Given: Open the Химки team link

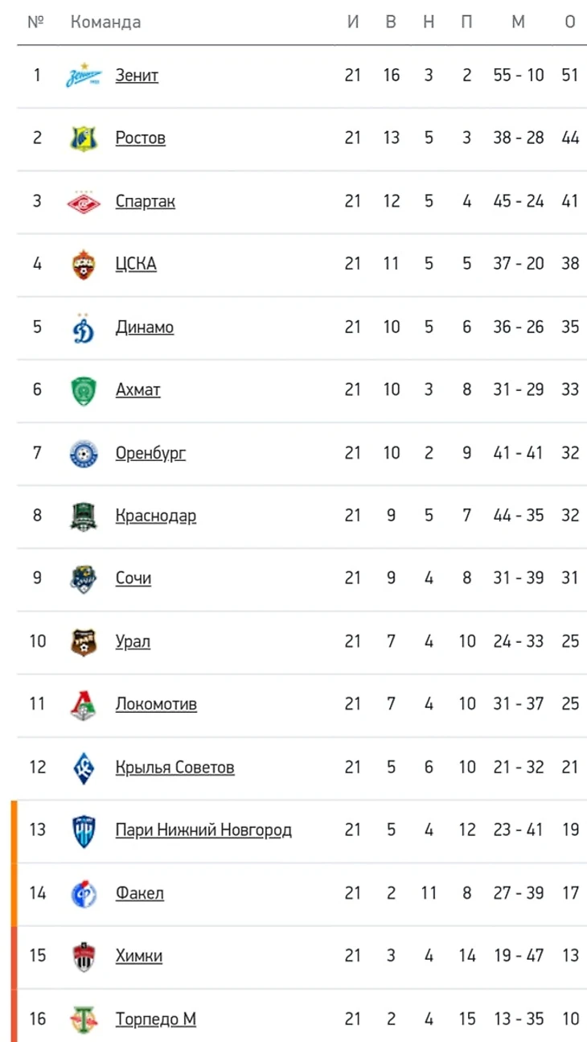Looking at the screenshot, I should (138, 956).
